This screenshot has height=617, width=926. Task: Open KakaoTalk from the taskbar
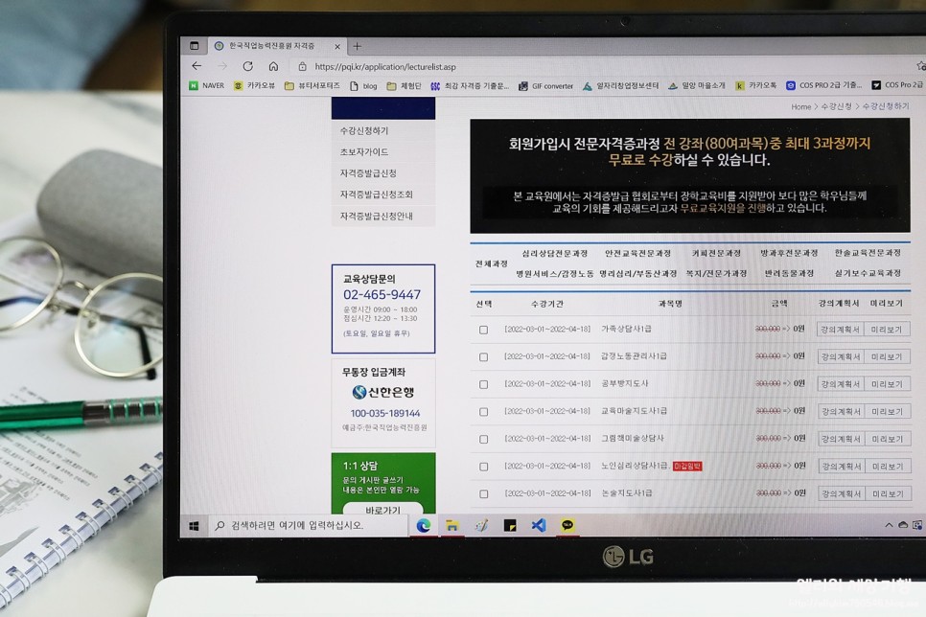pyautogui.click(x=567, y=525)
